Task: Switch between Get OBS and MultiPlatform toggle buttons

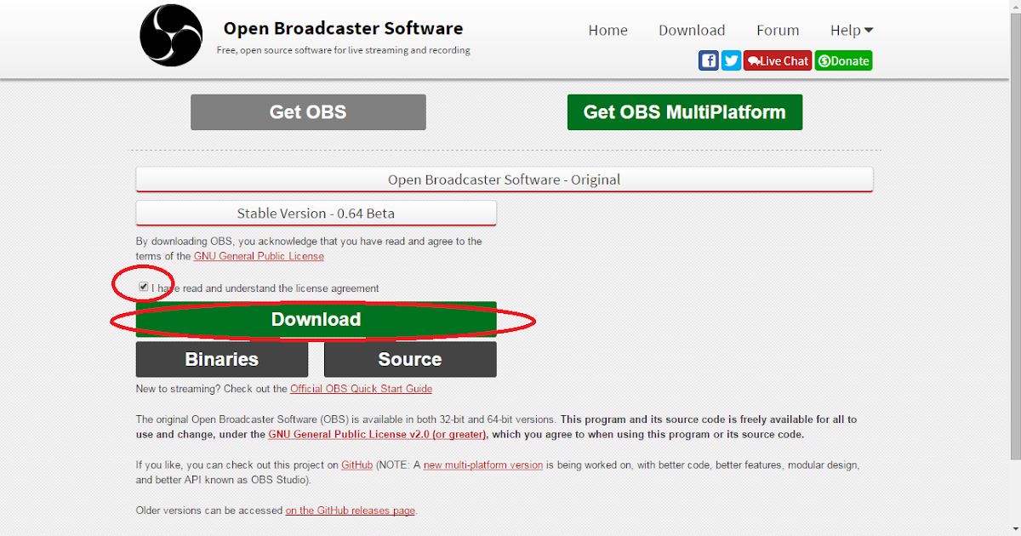Action: 307,111
